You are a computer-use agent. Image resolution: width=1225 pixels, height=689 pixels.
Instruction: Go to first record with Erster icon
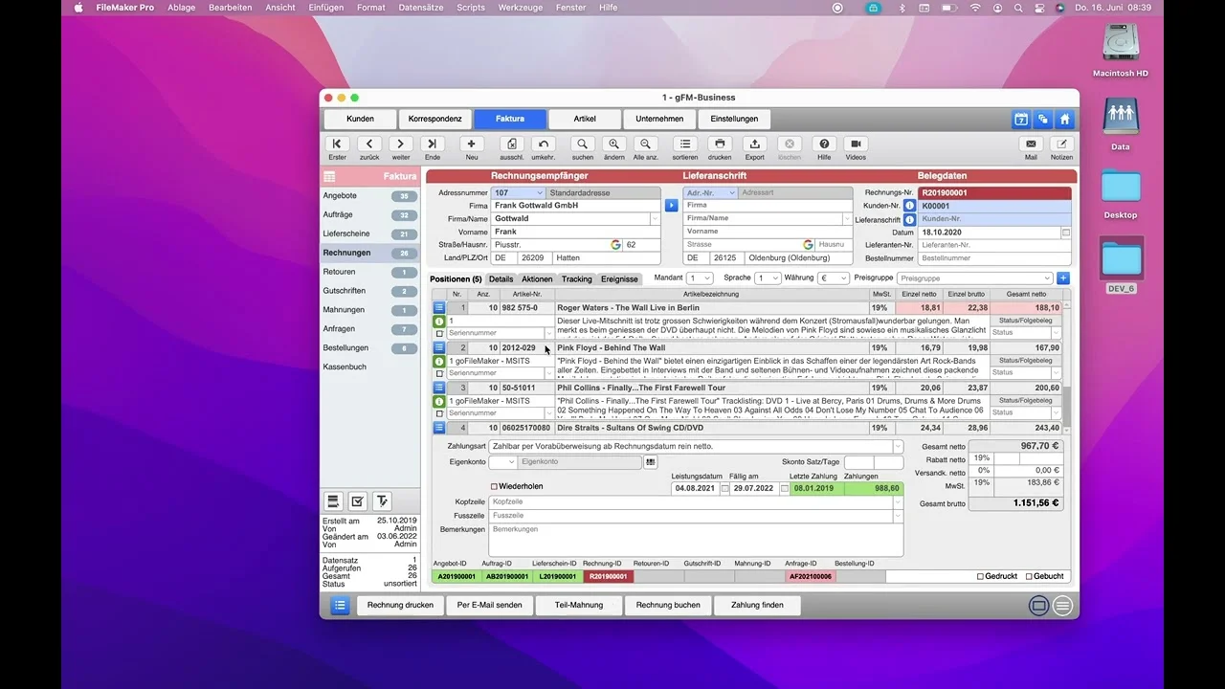point(337,144)
